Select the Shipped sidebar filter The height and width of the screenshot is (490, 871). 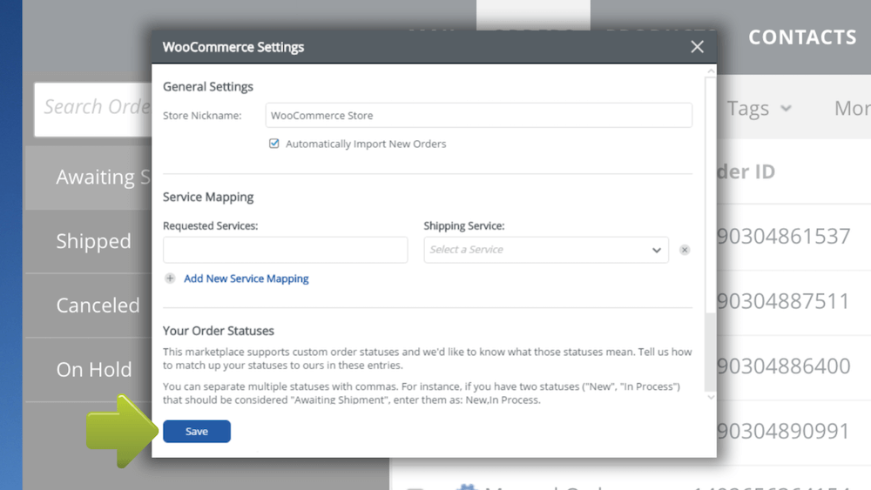(x=89, y=241)
